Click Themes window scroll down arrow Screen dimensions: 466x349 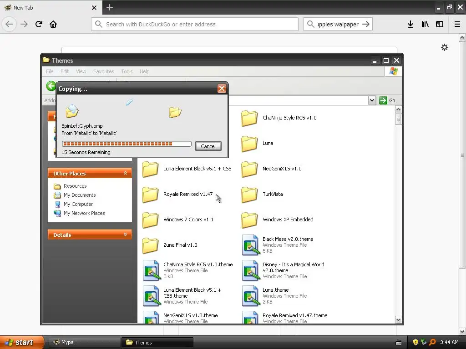[398, 319]
